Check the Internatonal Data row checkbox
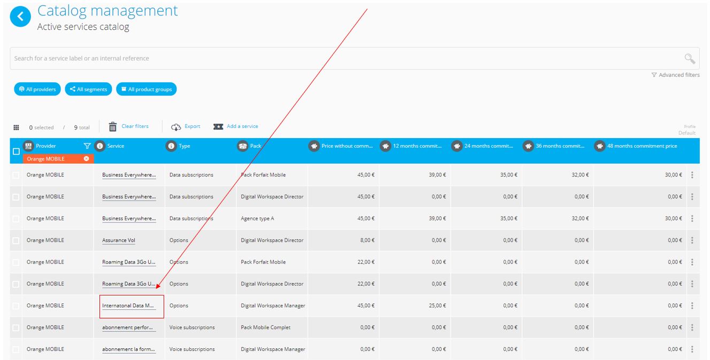710x360 pixels. click(x=16, y=306)
